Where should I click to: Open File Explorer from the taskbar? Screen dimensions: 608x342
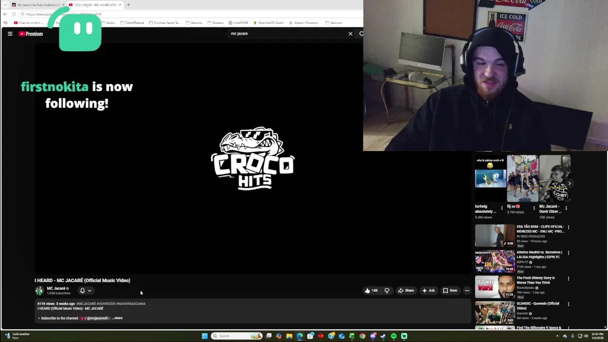[289, 336]
